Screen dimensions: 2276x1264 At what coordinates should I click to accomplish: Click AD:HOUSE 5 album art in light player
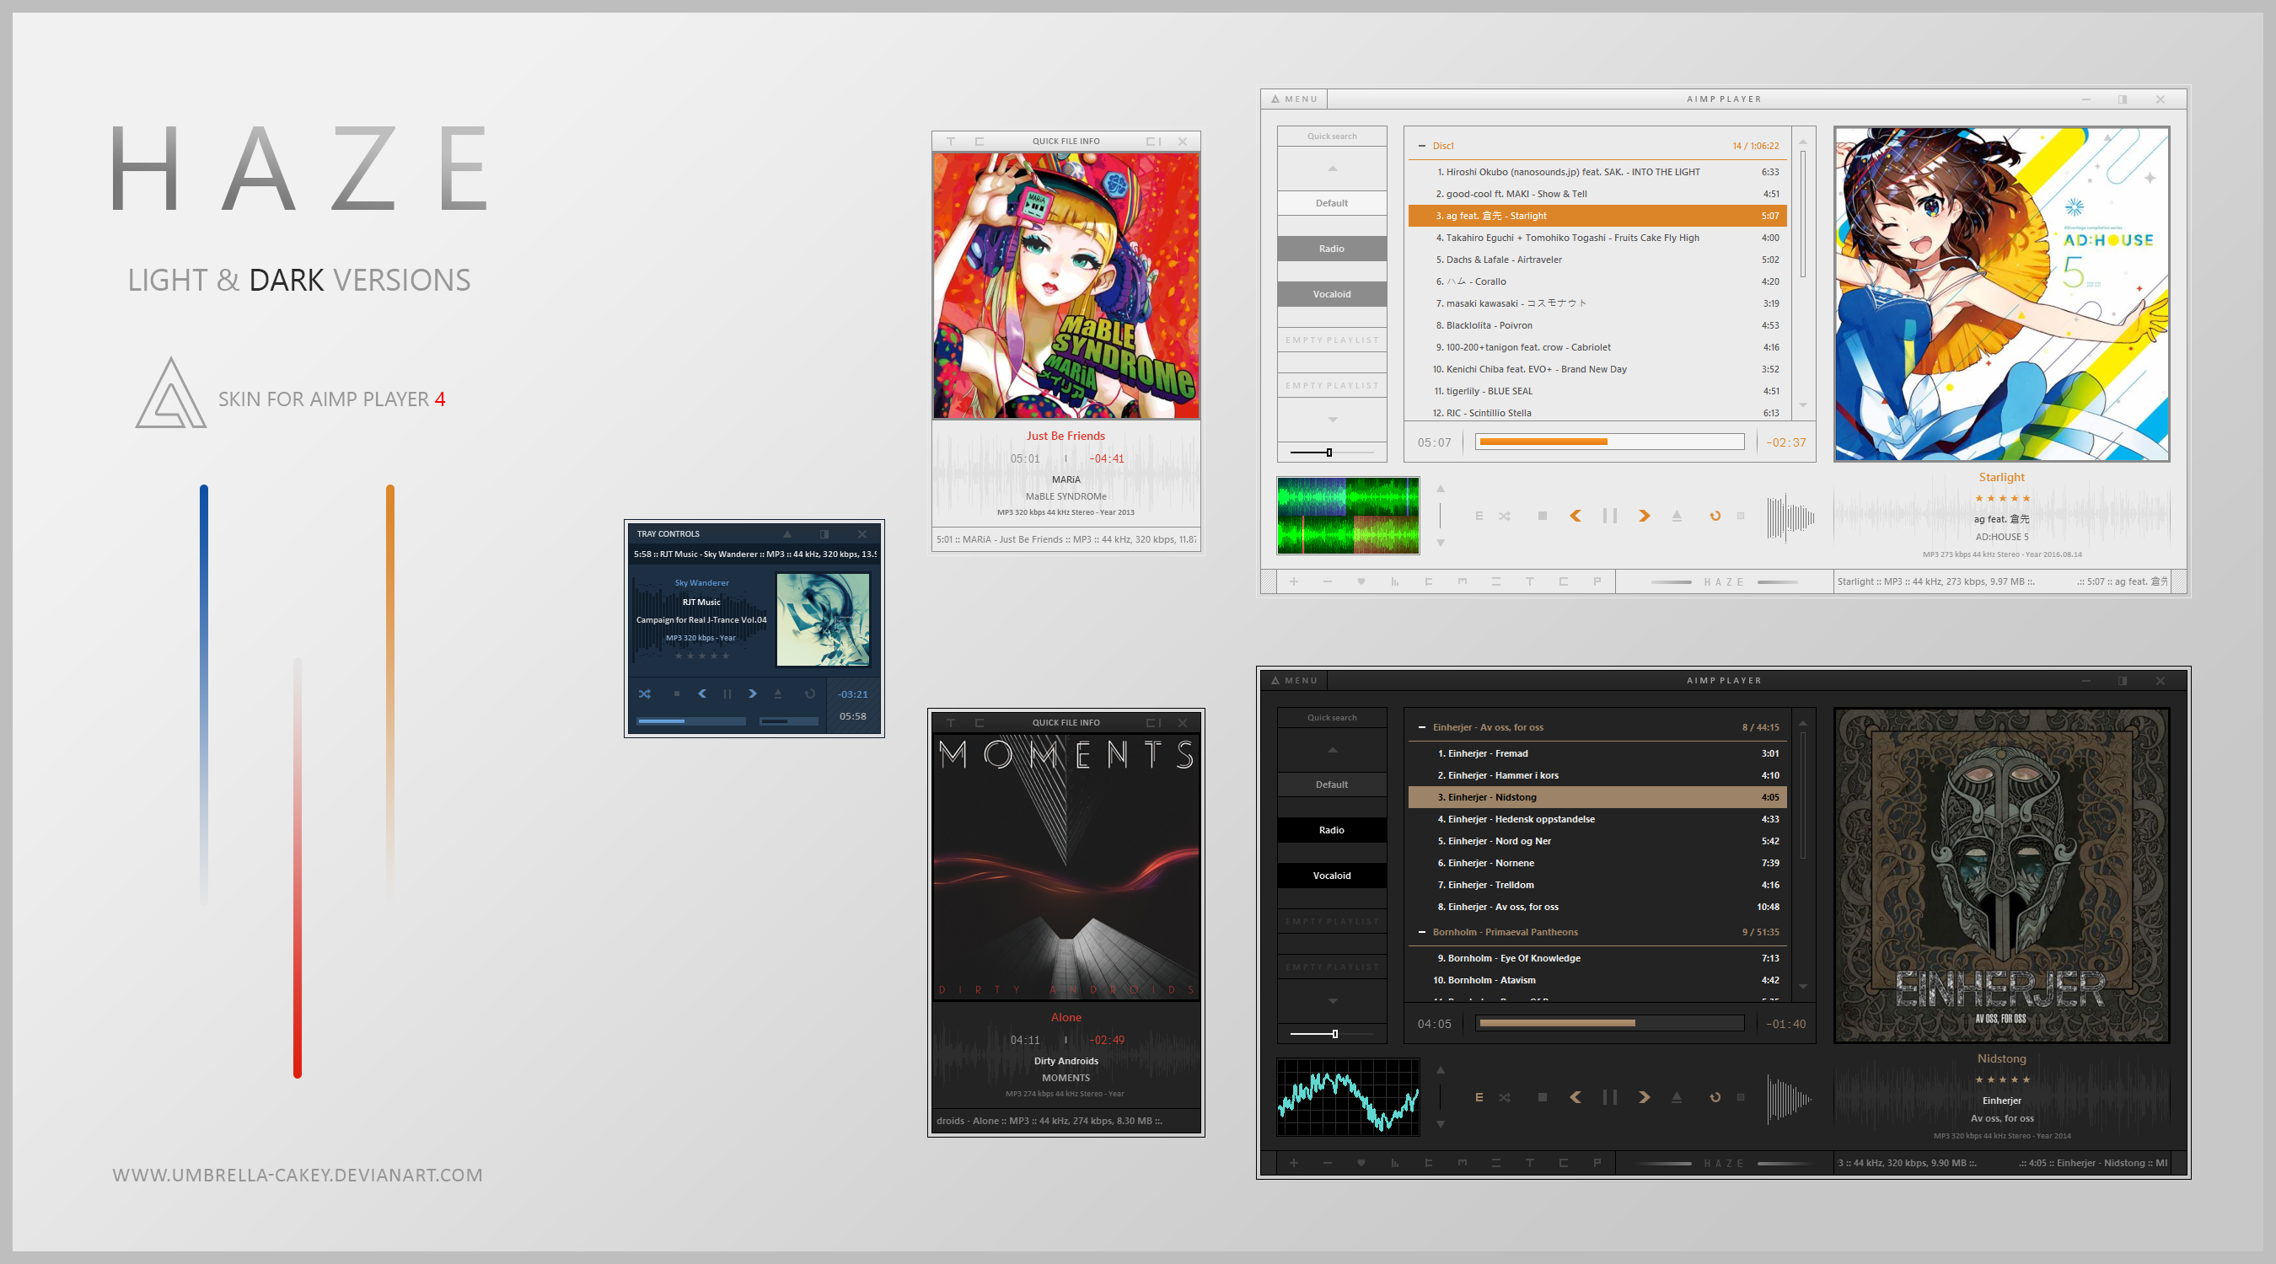[2001, 293]
